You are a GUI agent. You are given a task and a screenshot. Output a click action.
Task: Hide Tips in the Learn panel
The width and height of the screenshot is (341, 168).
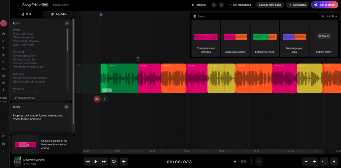(x=329, y=16)
